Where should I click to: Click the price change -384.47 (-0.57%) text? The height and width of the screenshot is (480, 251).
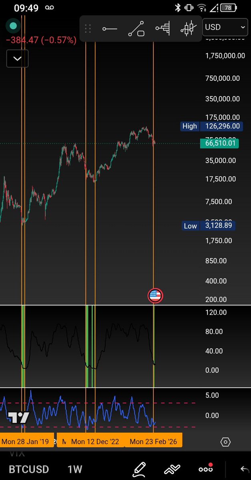(41, 40)
